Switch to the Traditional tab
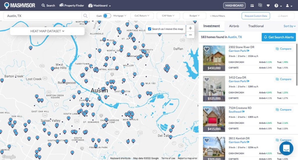 point(256,26)
